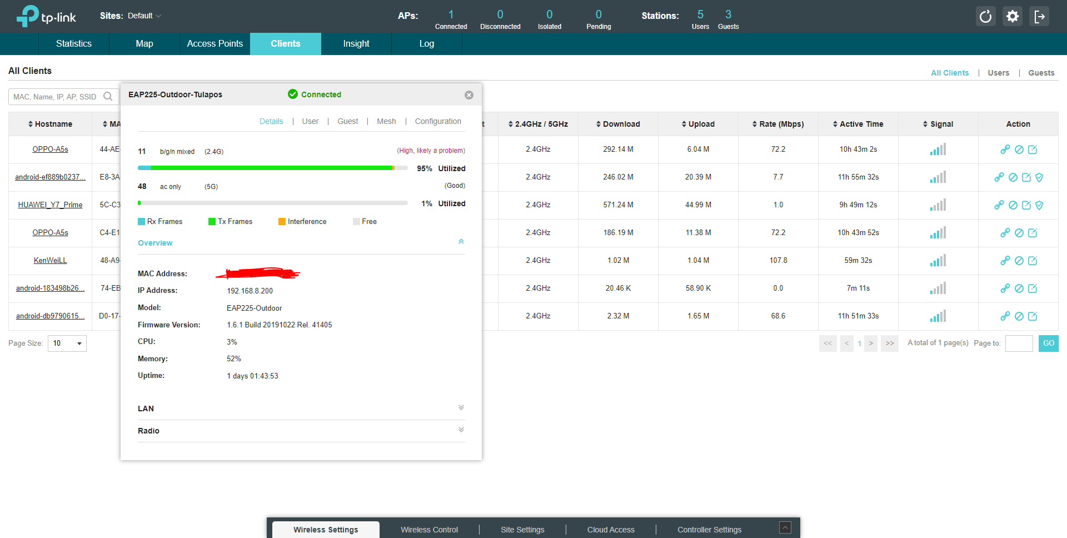Click shield unauthorize icon for android-ef889b0237 row
Screen dimensions: 1067x538
click(x=1039, y=177)
